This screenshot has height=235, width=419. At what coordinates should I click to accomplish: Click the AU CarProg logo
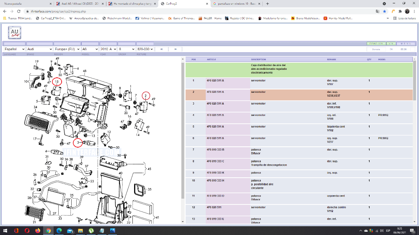(14, 33)
